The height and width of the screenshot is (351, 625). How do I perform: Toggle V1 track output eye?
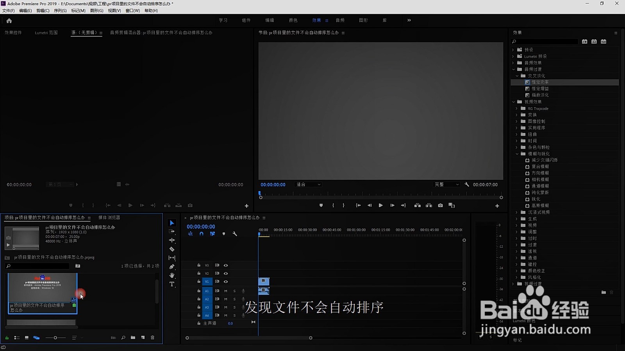pos(226,282)
